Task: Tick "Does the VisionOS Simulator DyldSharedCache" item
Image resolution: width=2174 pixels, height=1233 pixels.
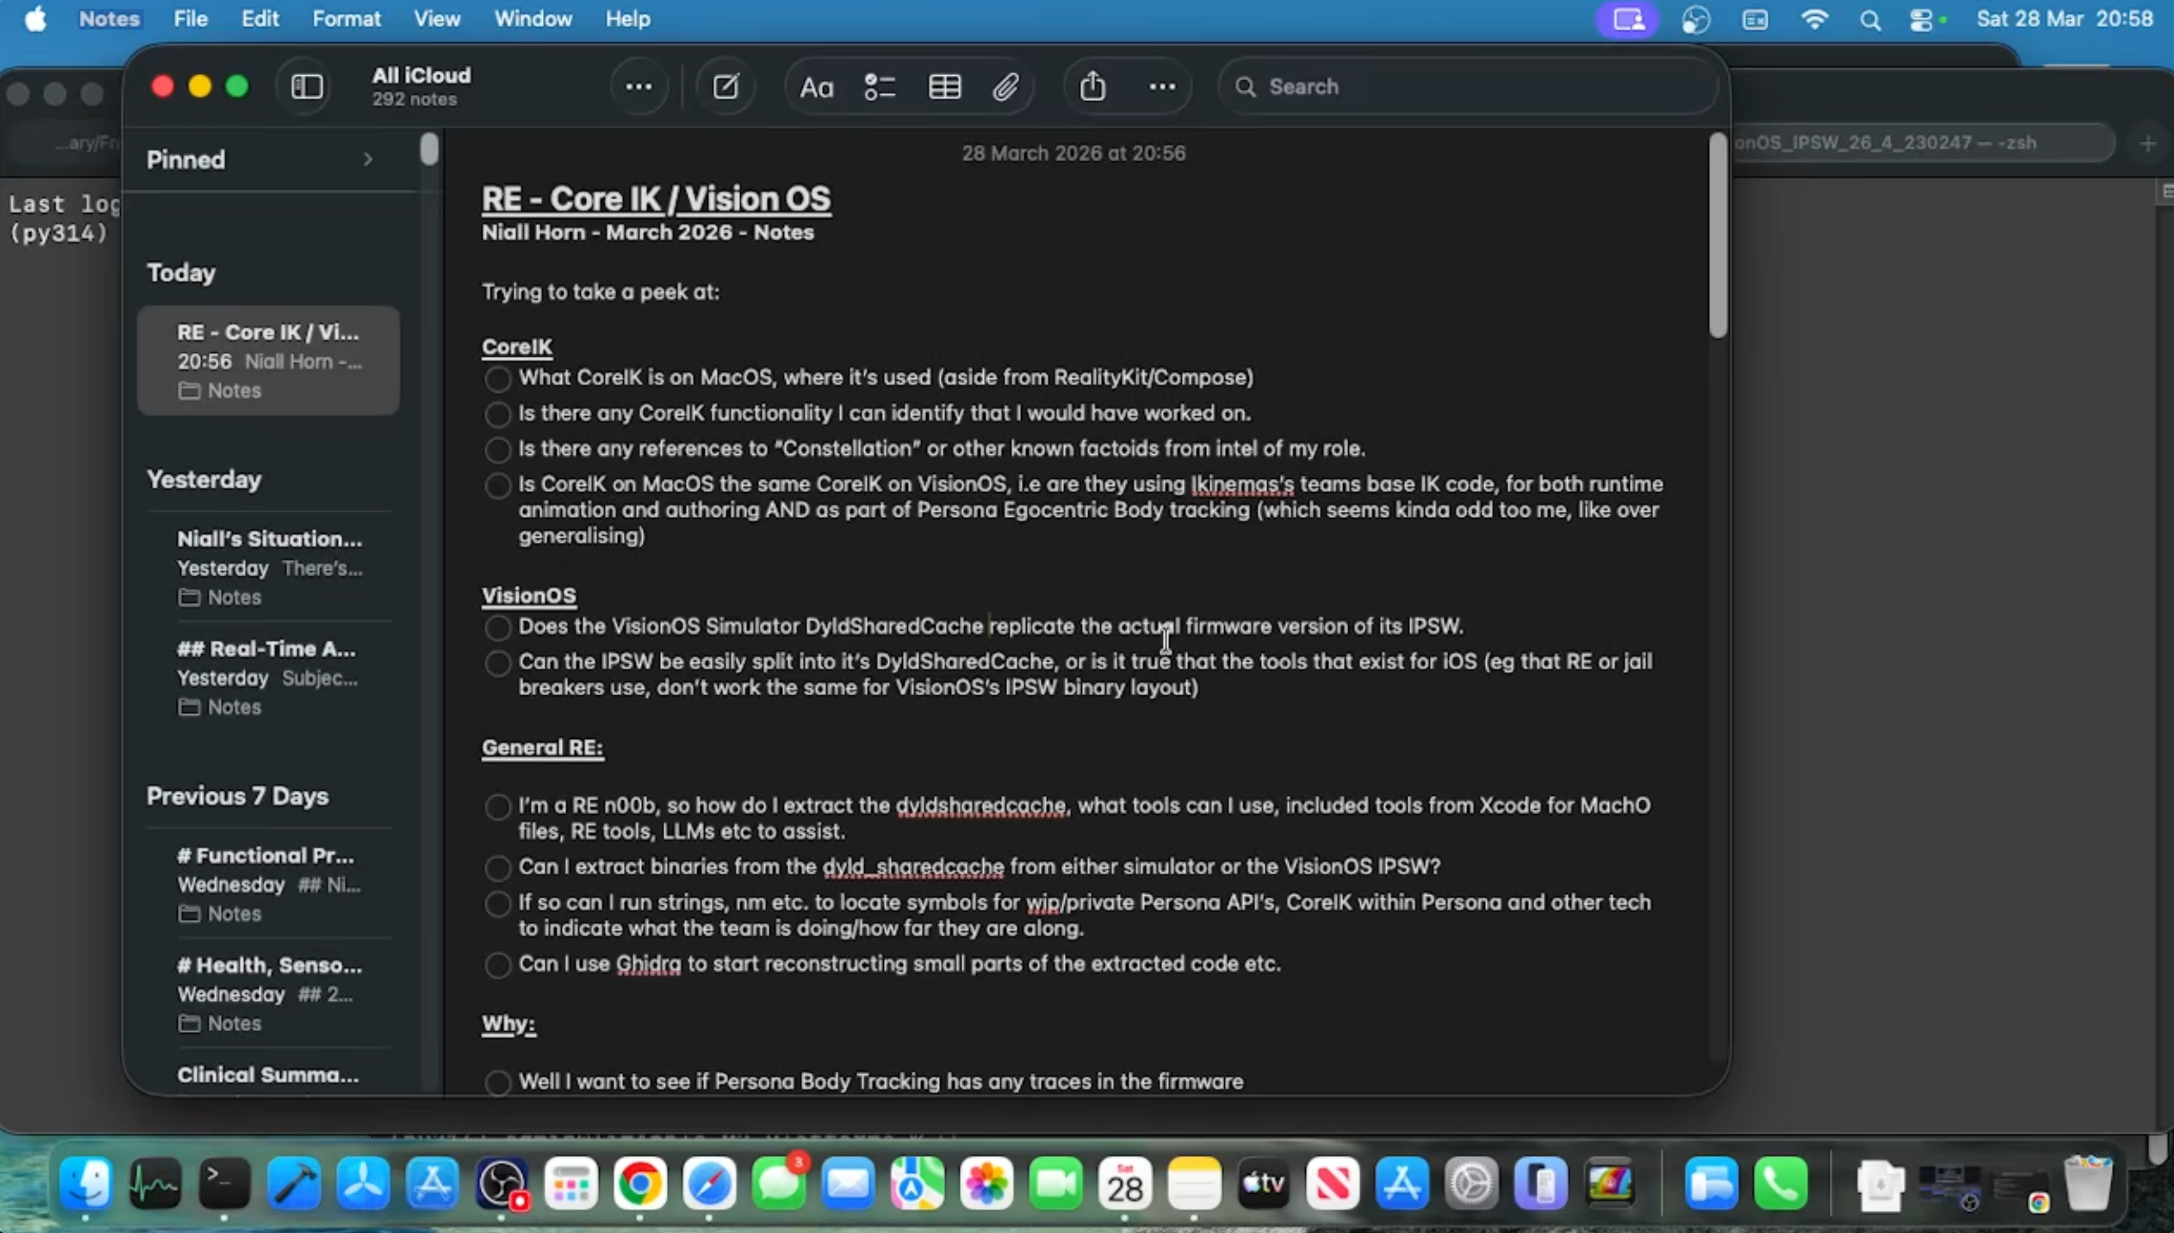Action: (x=498, y=627)
